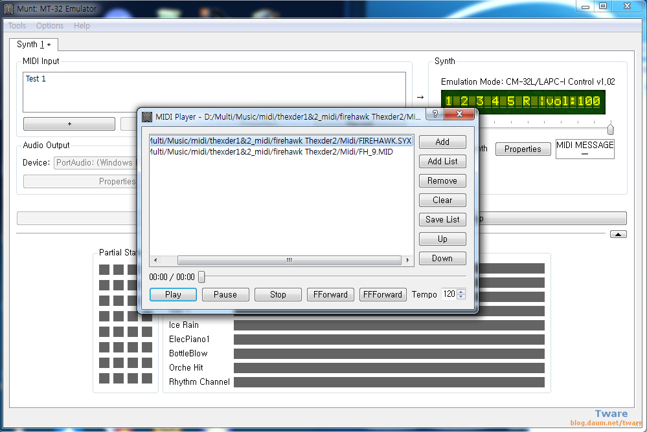Click the Play button
Viewport: 647px width, 432px height.
click(x=173, y=294)
